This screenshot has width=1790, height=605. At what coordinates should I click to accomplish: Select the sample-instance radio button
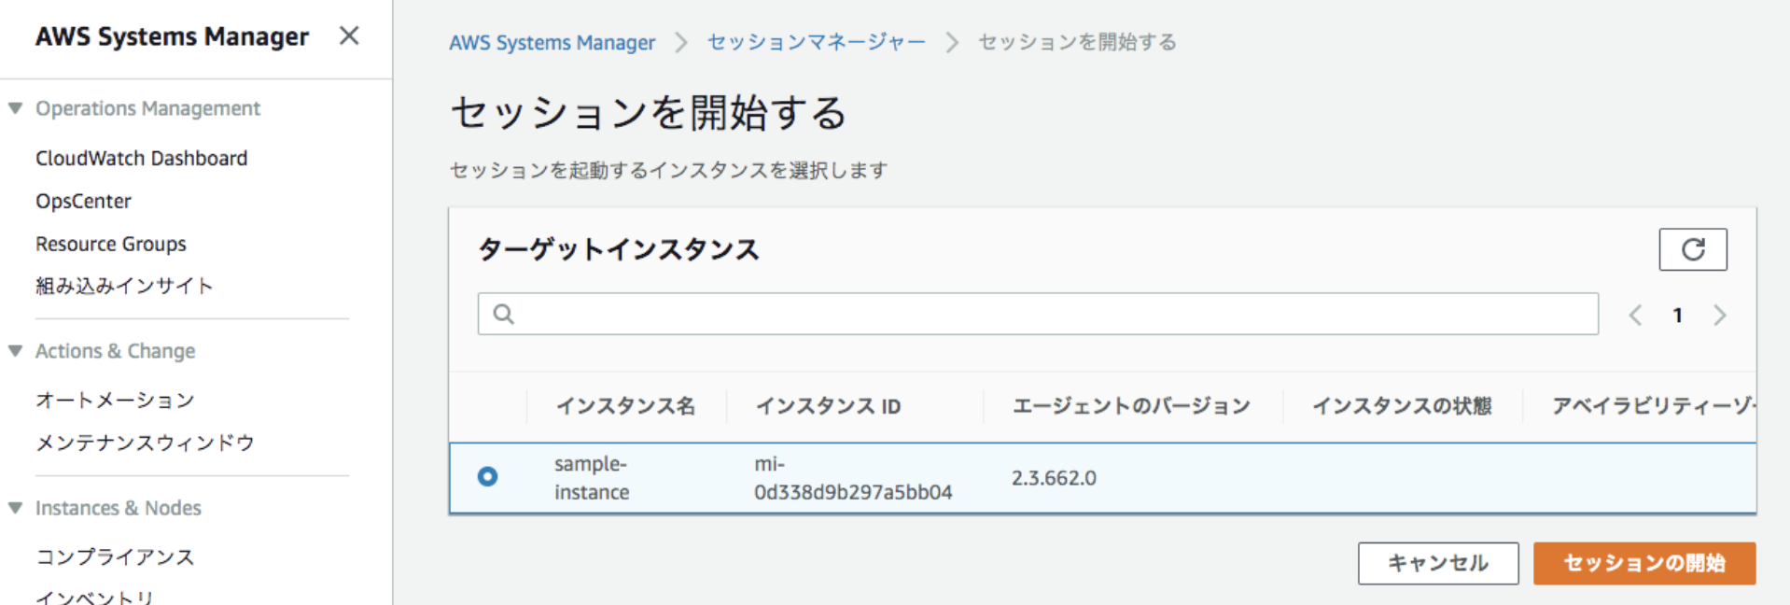pos(487,476)
